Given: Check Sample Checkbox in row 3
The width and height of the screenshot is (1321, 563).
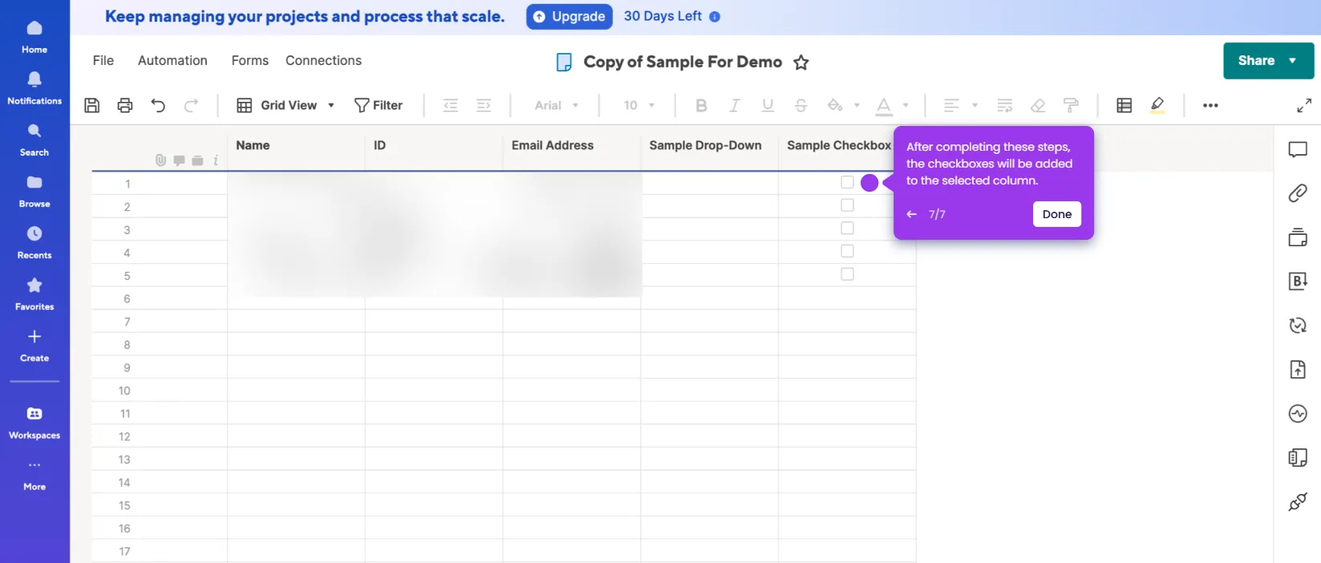Looking at the screenshot, I should coord(847,229).
